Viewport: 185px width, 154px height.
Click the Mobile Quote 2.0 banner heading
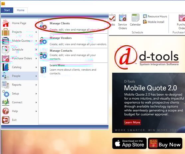pyautogui.click(x=150, y=88)
